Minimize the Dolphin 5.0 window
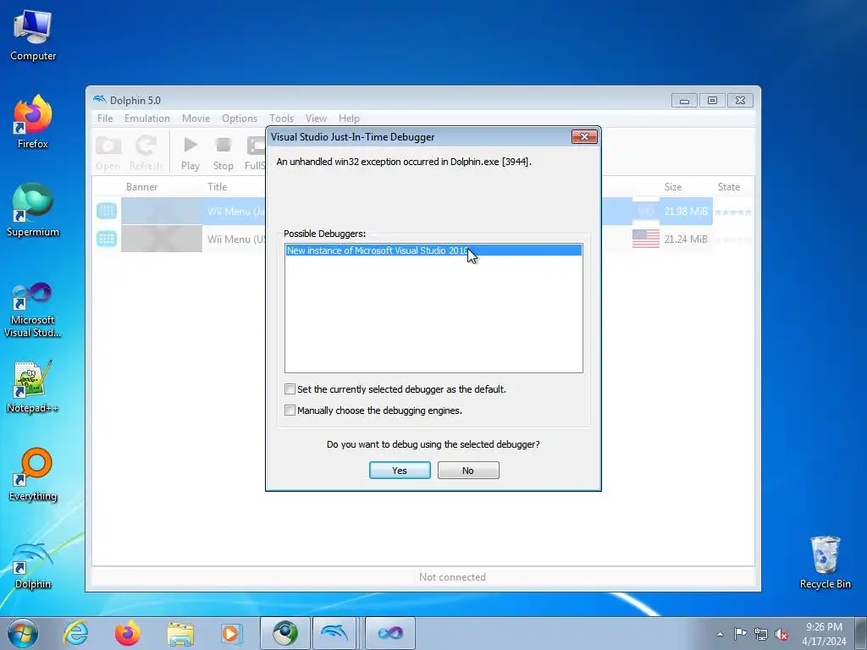Viewport: 867px width, 650px height. click(x=684, y=101)
